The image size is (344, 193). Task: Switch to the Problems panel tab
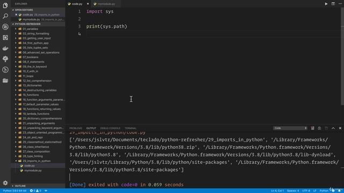(76, 128)
